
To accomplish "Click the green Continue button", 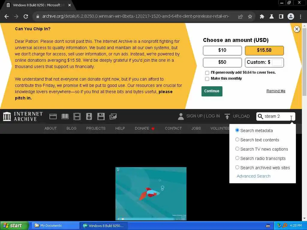I will coord(212,91).
